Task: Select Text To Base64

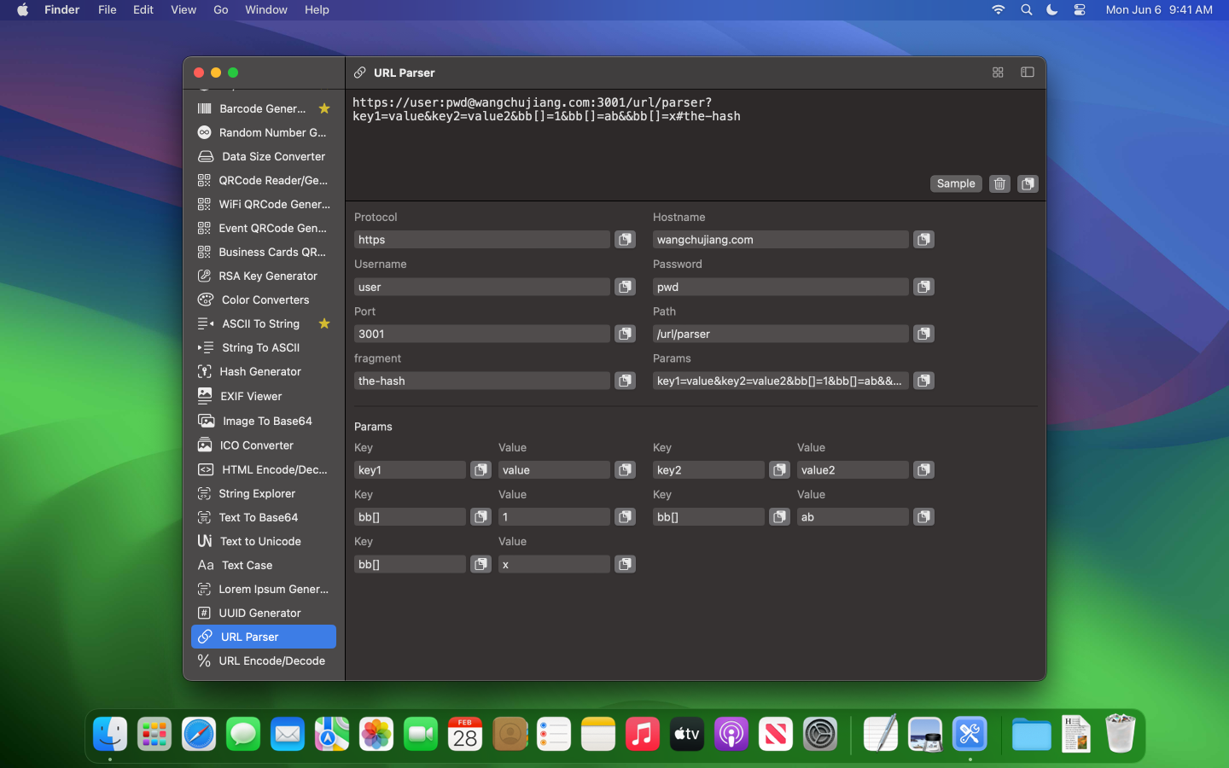Action: (x=264, y=517)
